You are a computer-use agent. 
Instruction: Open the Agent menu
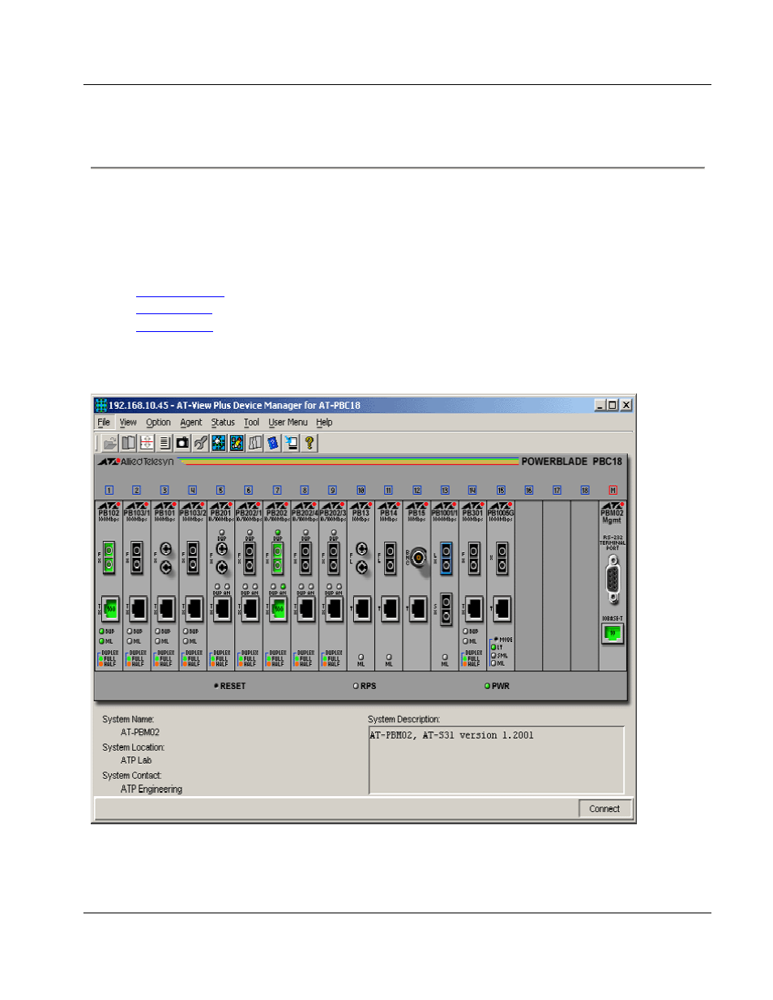(x=191, y=423)
